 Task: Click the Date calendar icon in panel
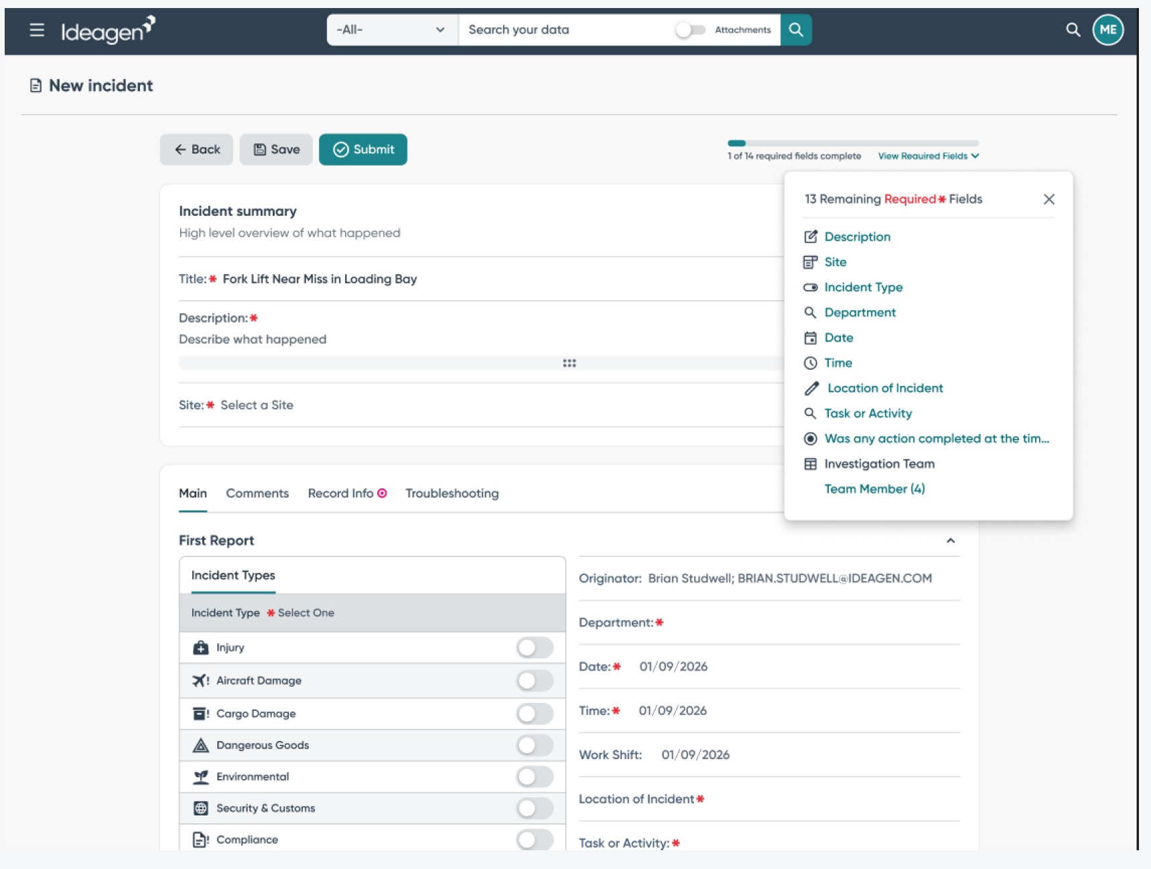tap(811, 338)
